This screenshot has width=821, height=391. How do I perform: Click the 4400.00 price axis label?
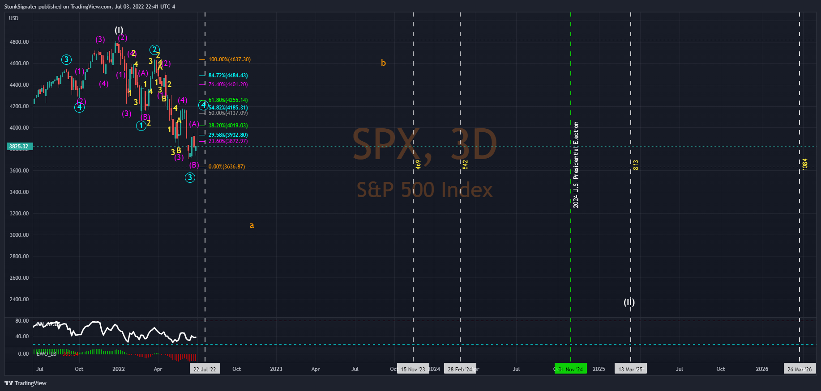coord(19,85)
